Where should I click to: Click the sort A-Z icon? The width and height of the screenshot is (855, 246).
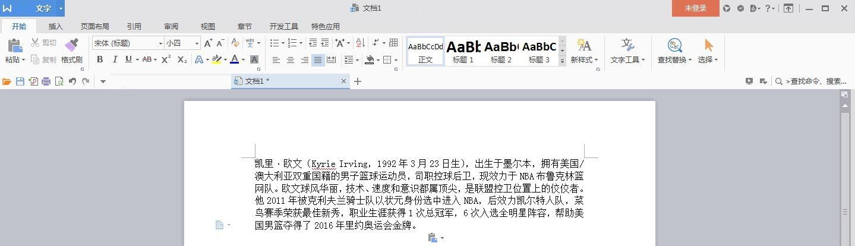(360, 43)
